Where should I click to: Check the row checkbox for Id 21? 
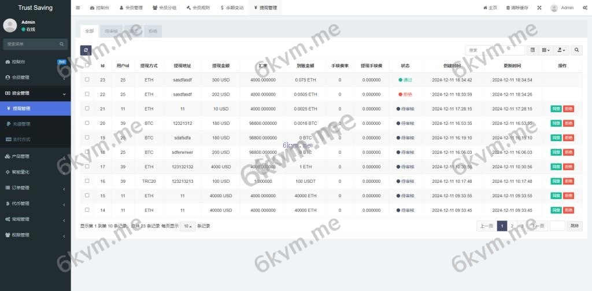(87, 108)
